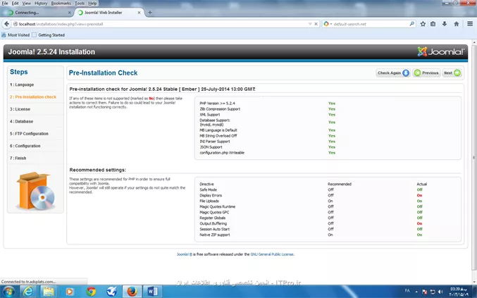477x298 pixels.
Task: Open the Windows Start button
Action: click(8, 292)
